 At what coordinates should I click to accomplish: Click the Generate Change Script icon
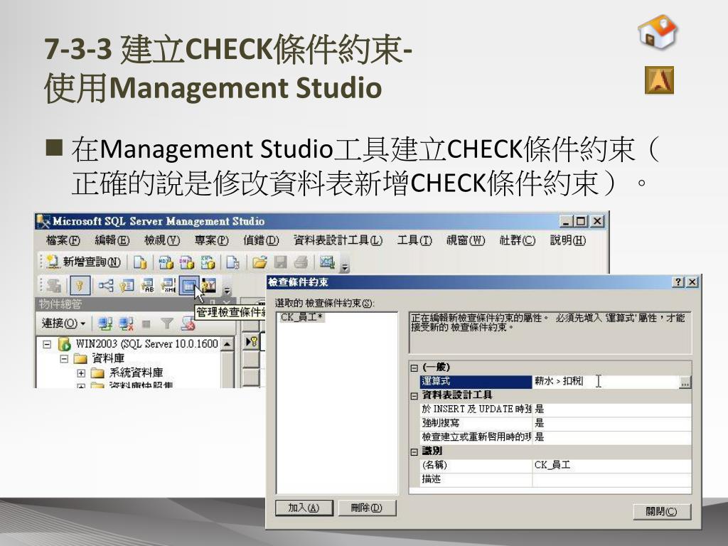click(x=54, y=286)
